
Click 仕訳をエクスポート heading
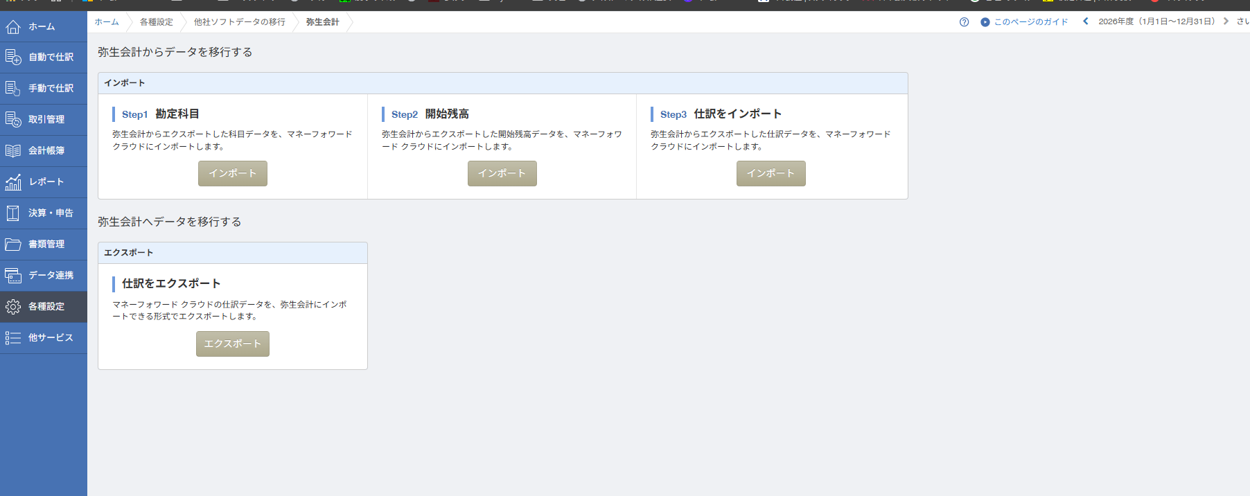click(171, 283)
